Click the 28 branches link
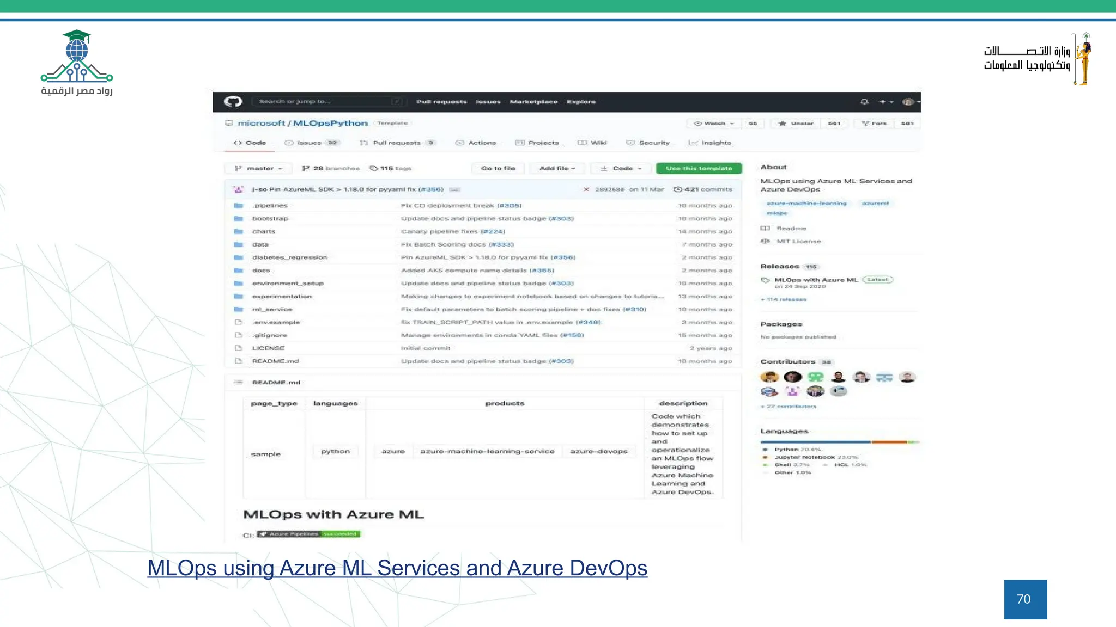 [x=331, y=169]
